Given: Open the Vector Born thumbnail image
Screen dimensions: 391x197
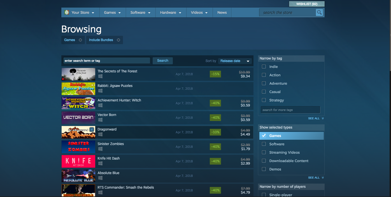Looking at the screenshot, I should (78, 118).
